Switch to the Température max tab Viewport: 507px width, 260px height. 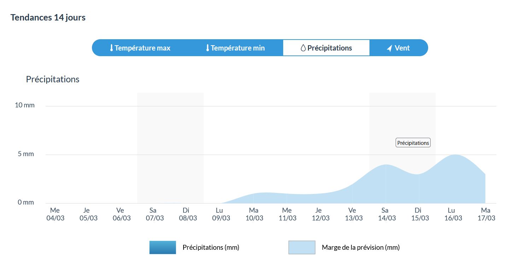pos(140,48)
